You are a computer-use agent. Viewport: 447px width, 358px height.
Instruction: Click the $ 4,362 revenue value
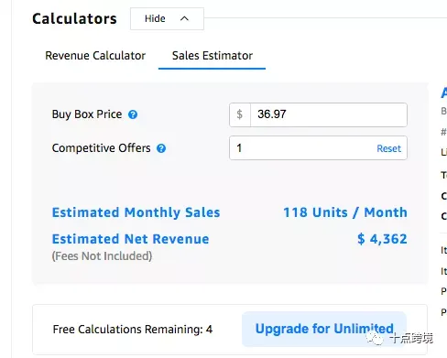click(x=382, y=239)
